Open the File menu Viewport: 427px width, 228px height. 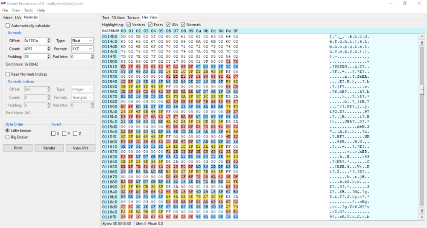pyautogui.click(x=5, y=10)
